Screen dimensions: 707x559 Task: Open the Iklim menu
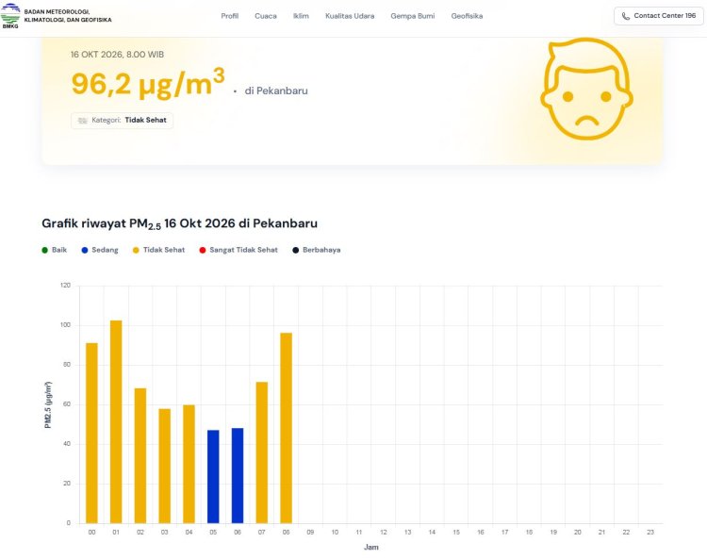coord(301,16)
